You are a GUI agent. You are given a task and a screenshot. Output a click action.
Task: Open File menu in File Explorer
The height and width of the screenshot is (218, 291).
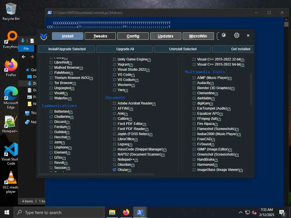pyautogui.click(x=26, y=49)
